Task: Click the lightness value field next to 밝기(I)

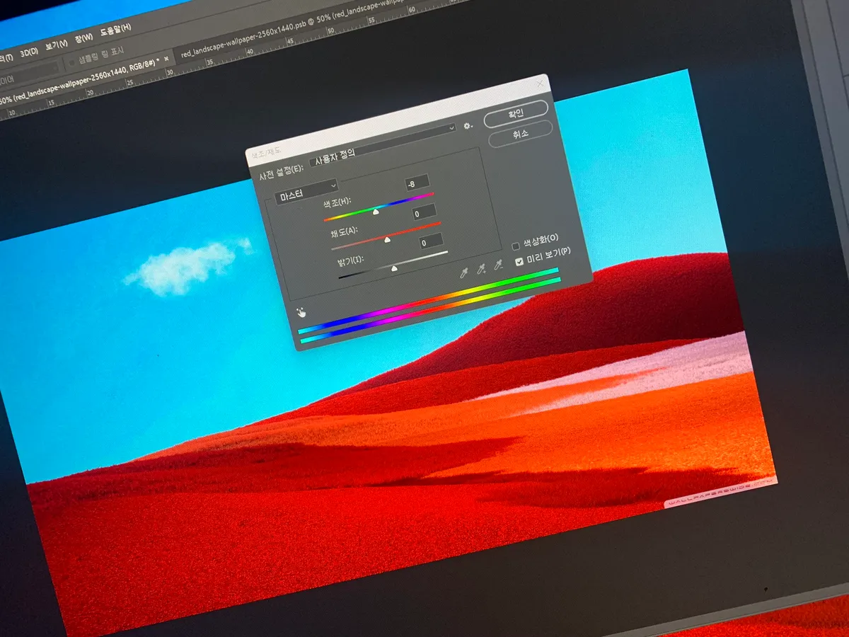Action: (431, 242)
